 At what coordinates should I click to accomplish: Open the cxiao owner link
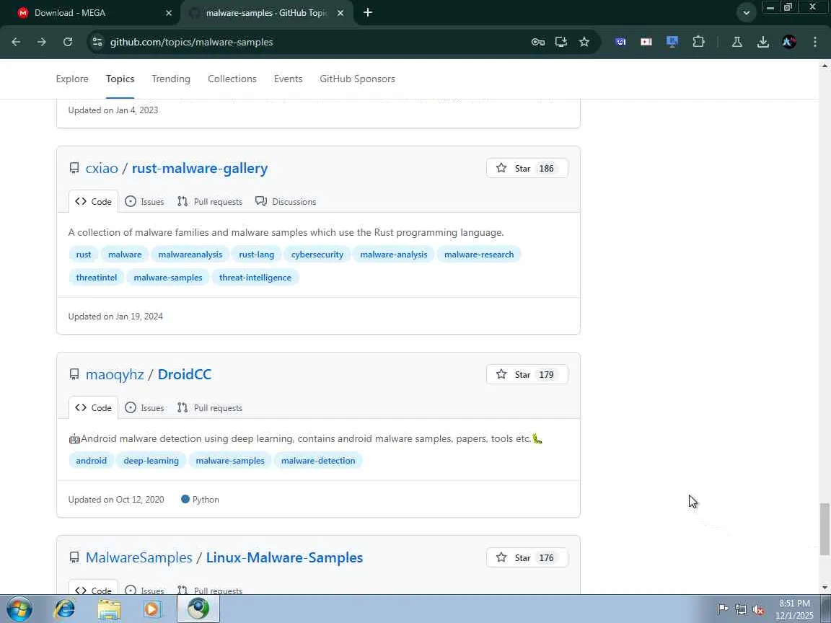point(102,169)
